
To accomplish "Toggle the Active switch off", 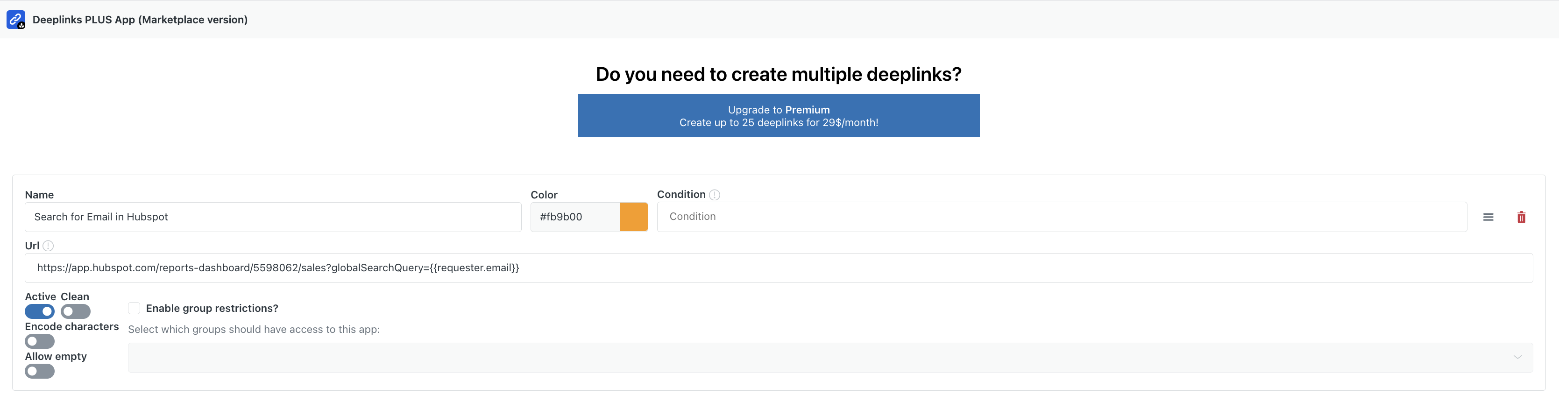I will [40, 311].
